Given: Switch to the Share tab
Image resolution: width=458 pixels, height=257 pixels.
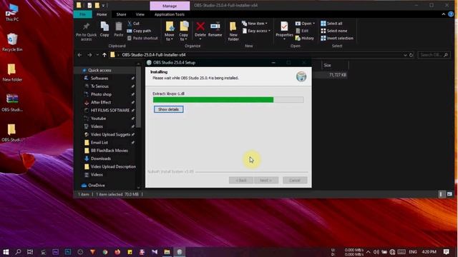Looking at the screenshot, I should coord(121,14).
